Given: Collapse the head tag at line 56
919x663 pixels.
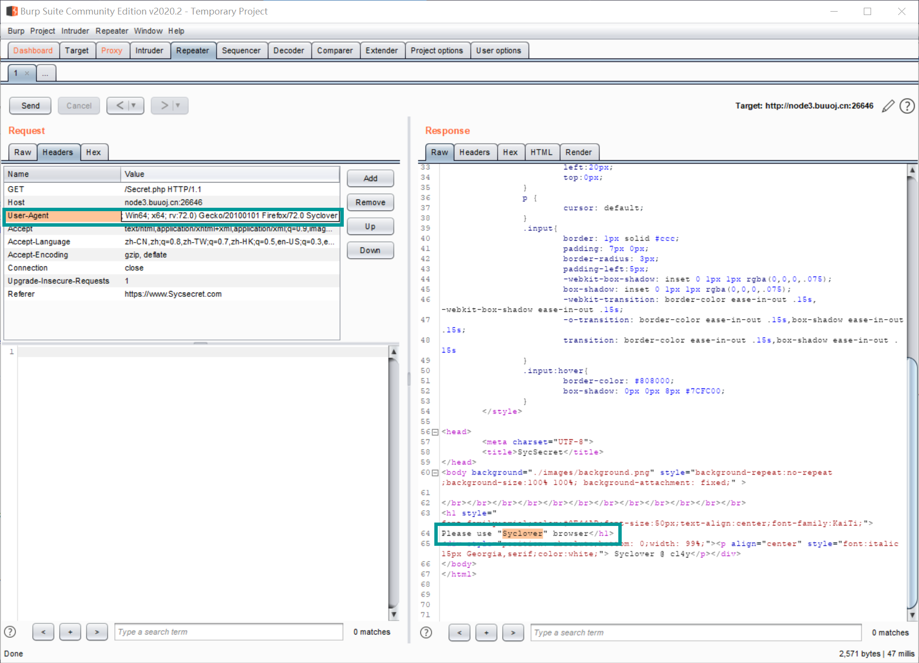Looking at the screenshot, I should (x=435, y=432).
